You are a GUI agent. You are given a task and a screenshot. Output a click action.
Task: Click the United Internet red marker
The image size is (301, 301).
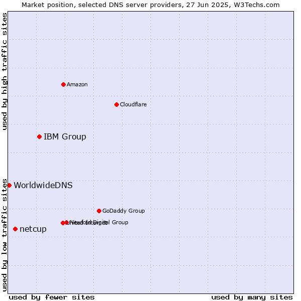(63, 223)
